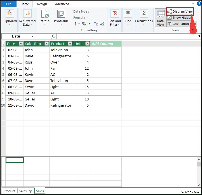
Task: Create a PivotTable from the ribbon
Action: 61,14
